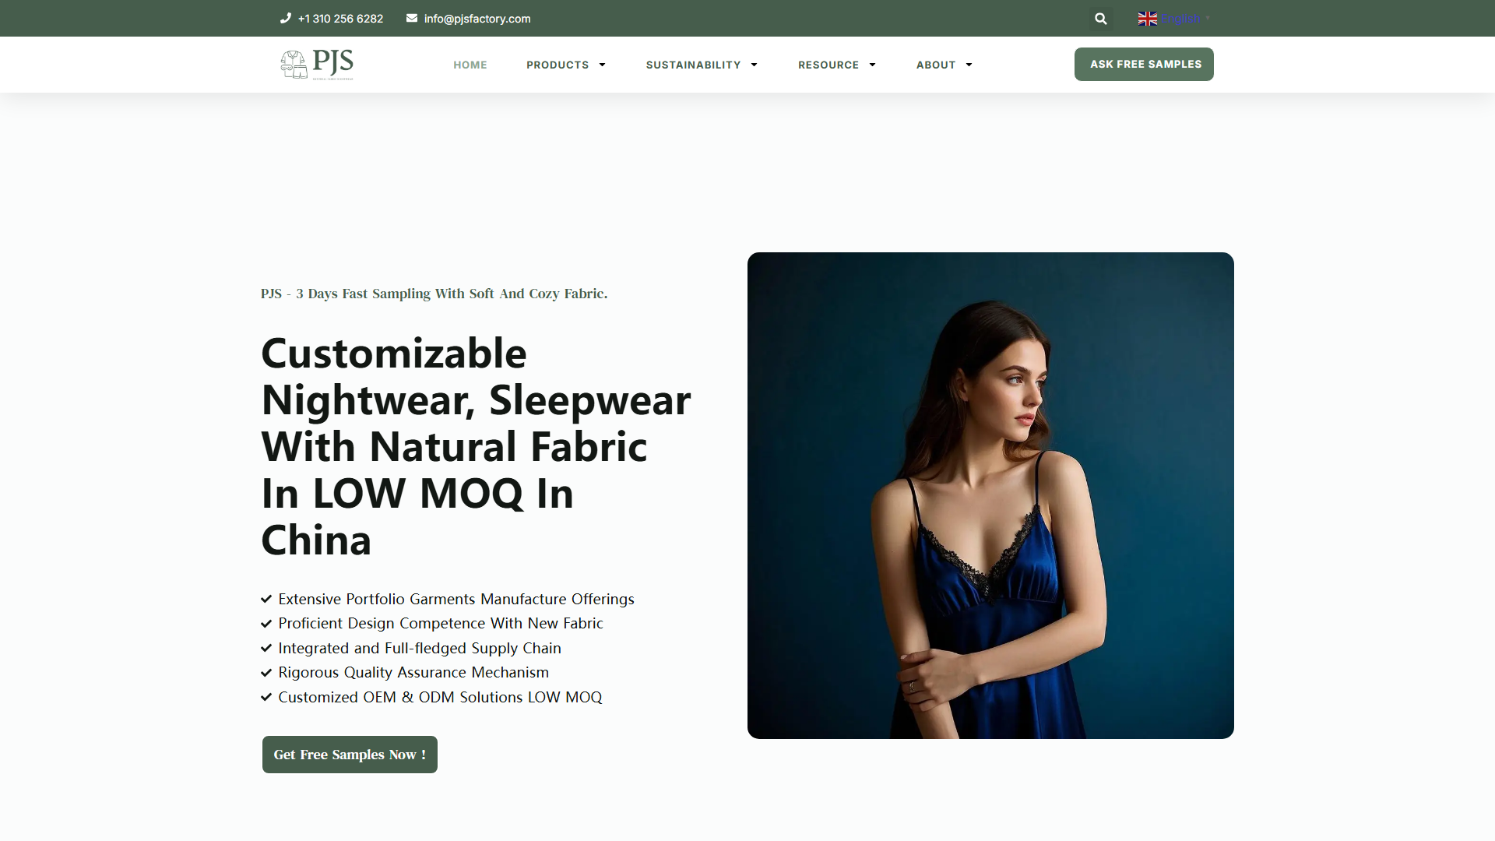Viewport: 1495px width, 841px height.
Task: Expand the Resource dropdown arrow
Action: tap(872, 65)
